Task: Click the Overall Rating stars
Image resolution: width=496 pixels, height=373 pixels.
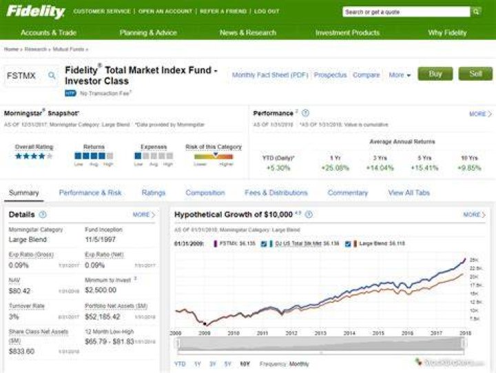Action: 34,156
